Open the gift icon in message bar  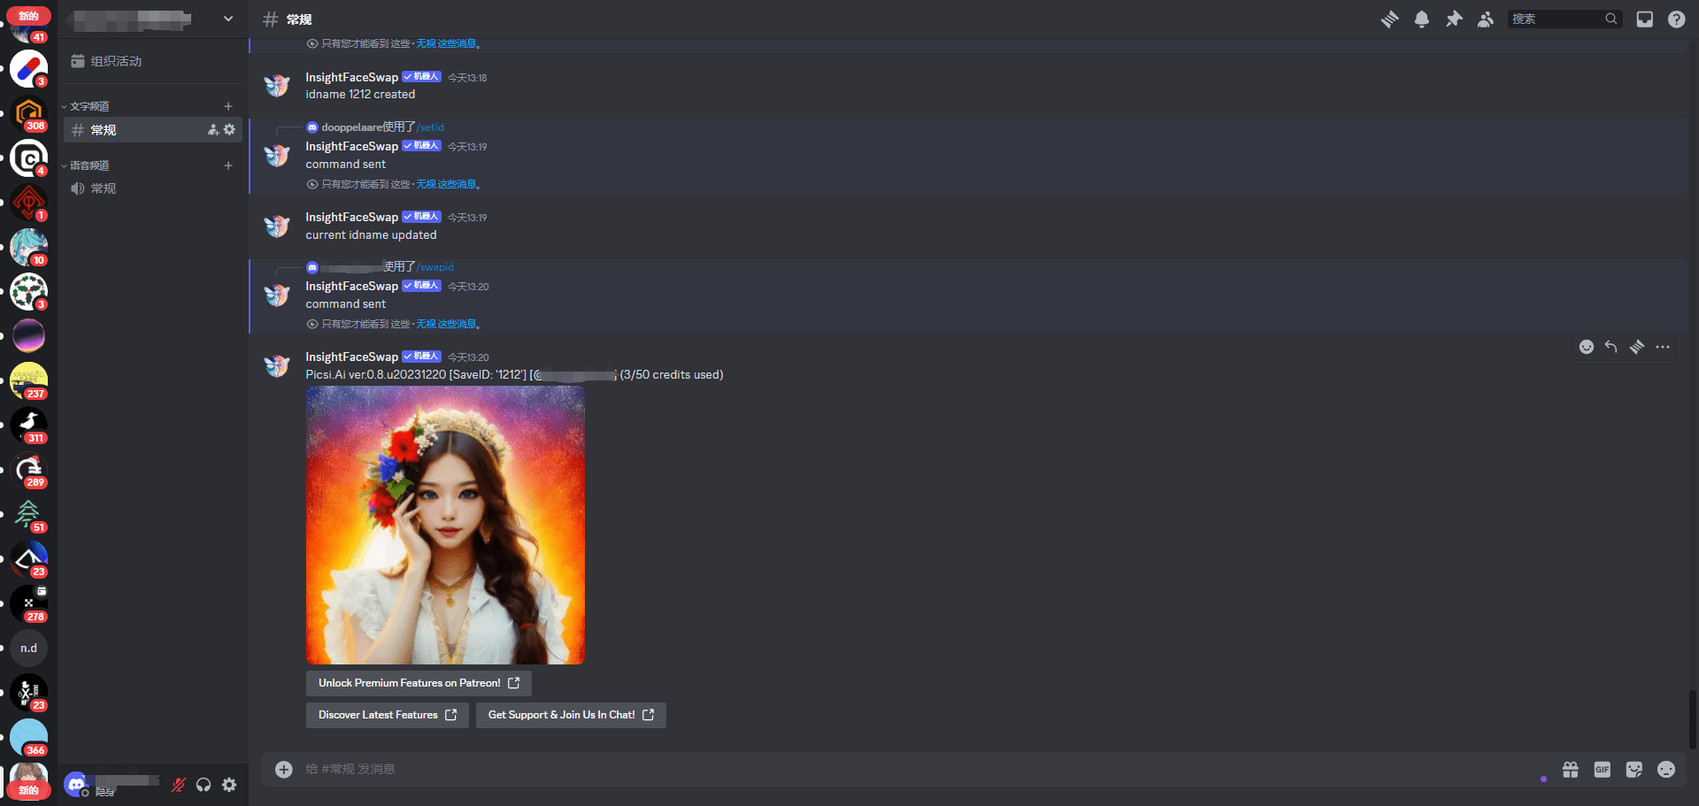tap(1570, 770)
